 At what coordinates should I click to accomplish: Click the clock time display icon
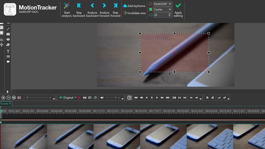pos(129,98)
